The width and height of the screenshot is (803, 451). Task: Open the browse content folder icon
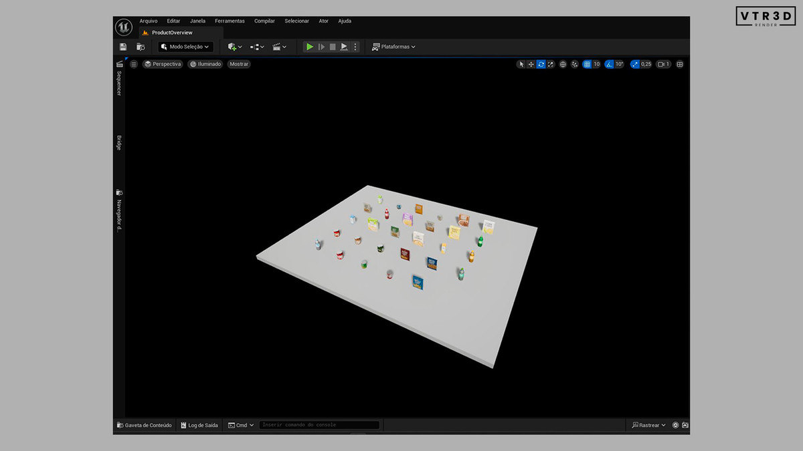point(141,47)
